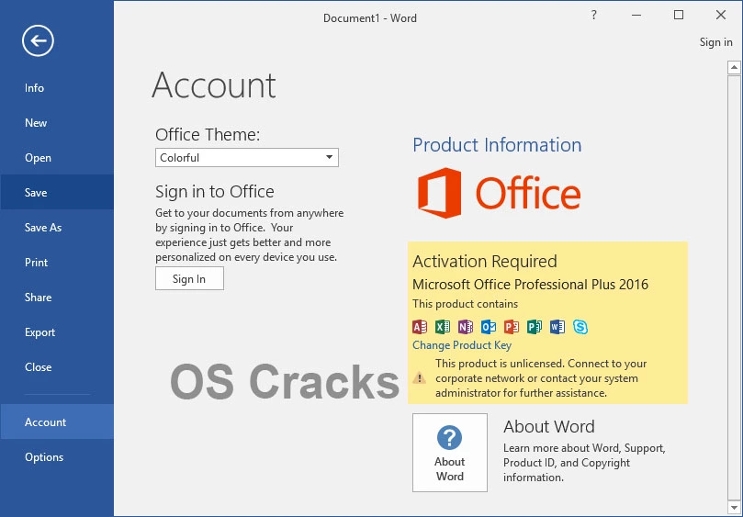
Task: Click the 'Activation Required' text
Action: [485, 261]
